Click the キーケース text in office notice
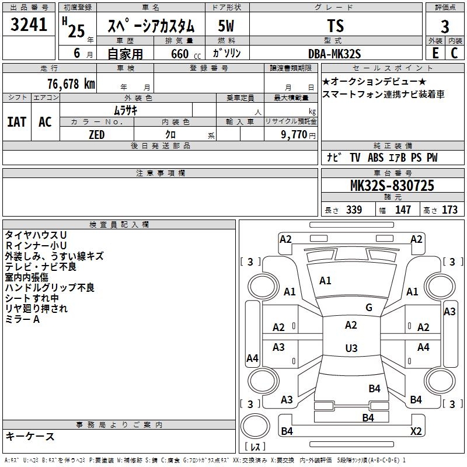This screenshot has width=467, height=467. pos(30,437)
